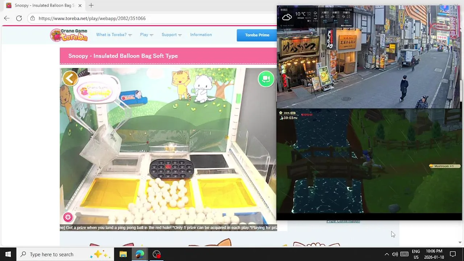
Task: Click the browser back arrow
Action: (x=7, y=18)
